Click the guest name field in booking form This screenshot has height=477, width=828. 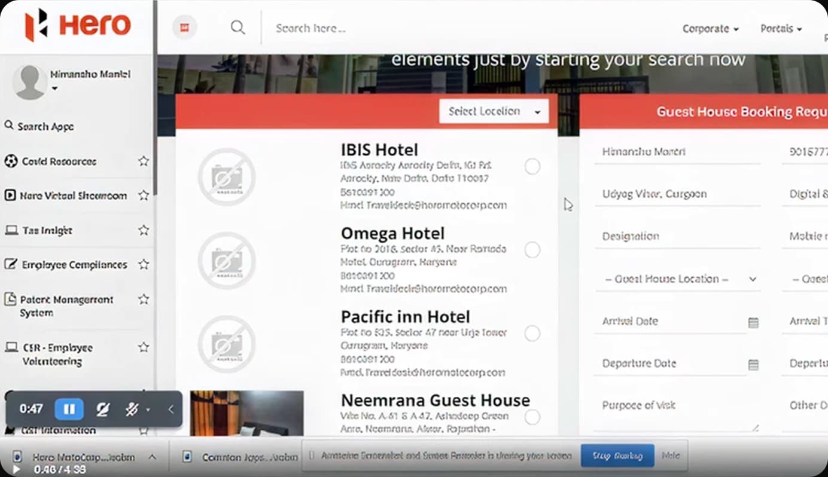pyautogui.click(x=677, y=152)
